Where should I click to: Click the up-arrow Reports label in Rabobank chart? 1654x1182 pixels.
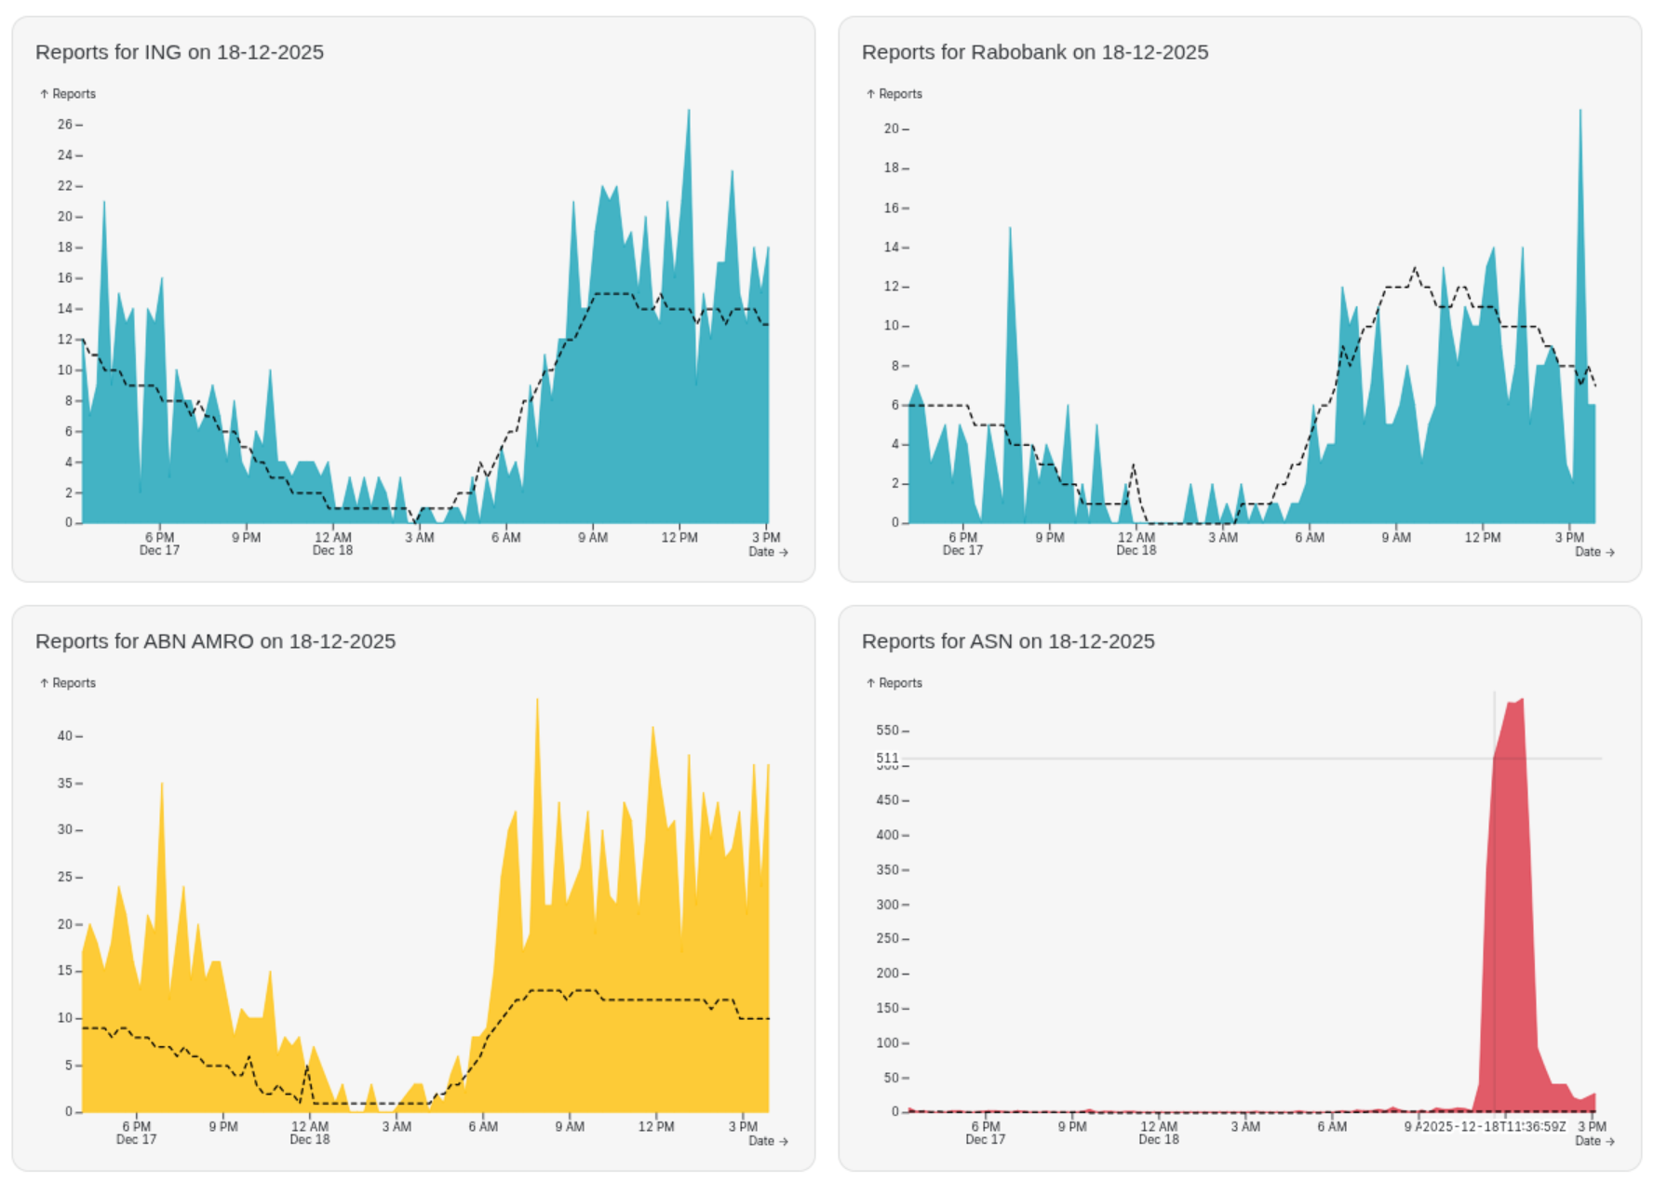pos(894,94)
